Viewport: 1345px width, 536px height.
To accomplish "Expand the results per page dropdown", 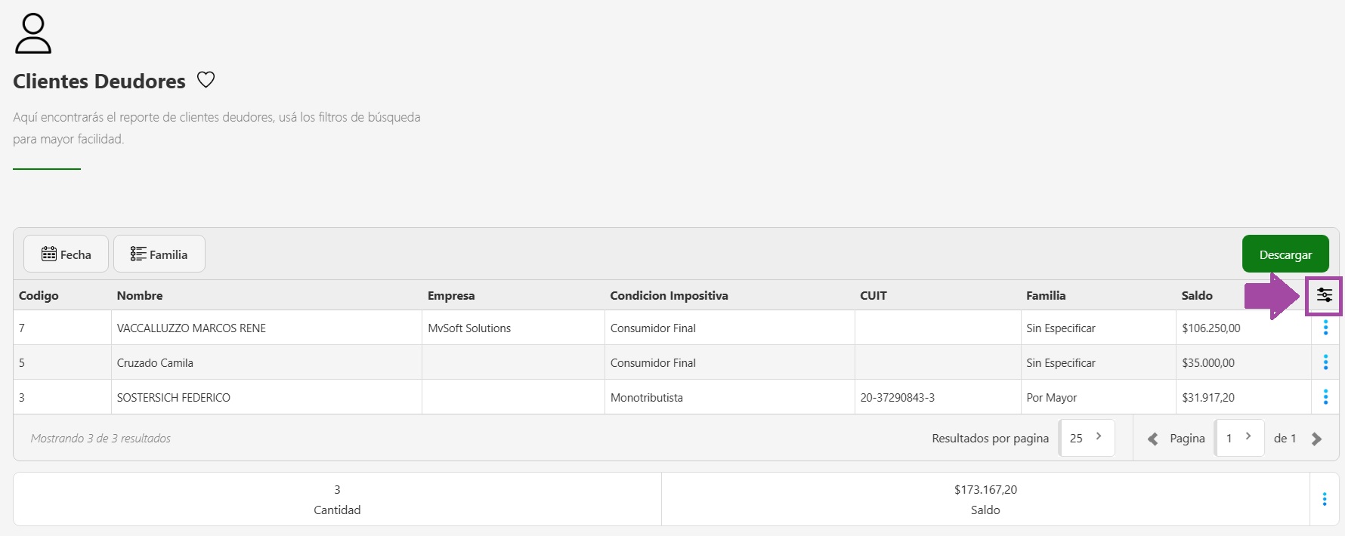I will tap(1087, 438).
